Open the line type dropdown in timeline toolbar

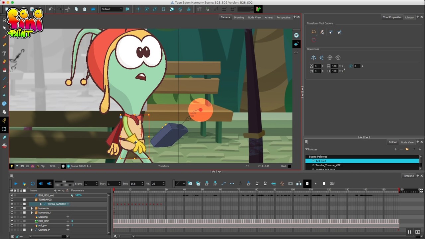click(180, 184)
